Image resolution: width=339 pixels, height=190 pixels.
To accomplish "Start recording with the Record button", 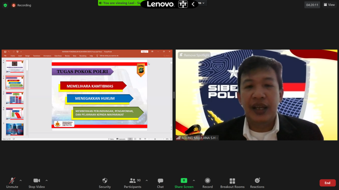I will (x=208, y=181).
